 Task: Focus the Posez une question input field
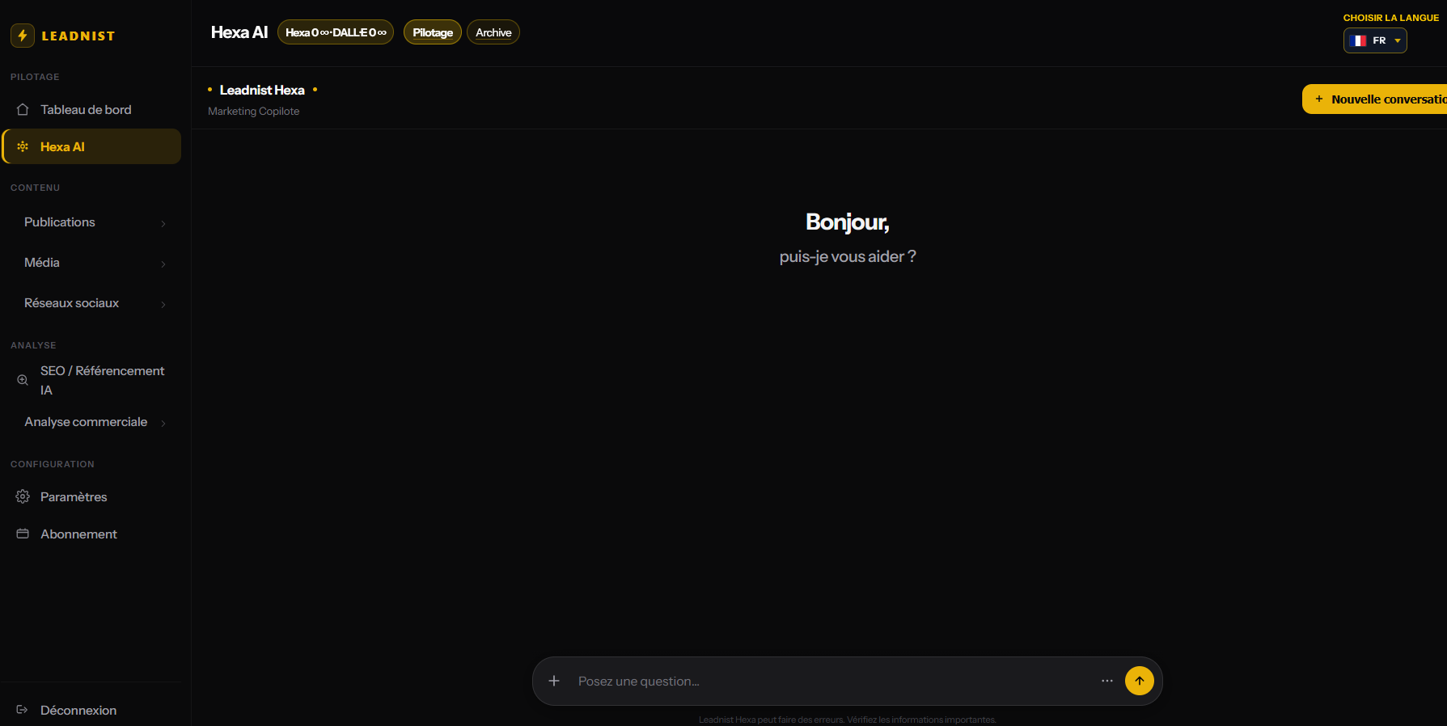(833, 681)
